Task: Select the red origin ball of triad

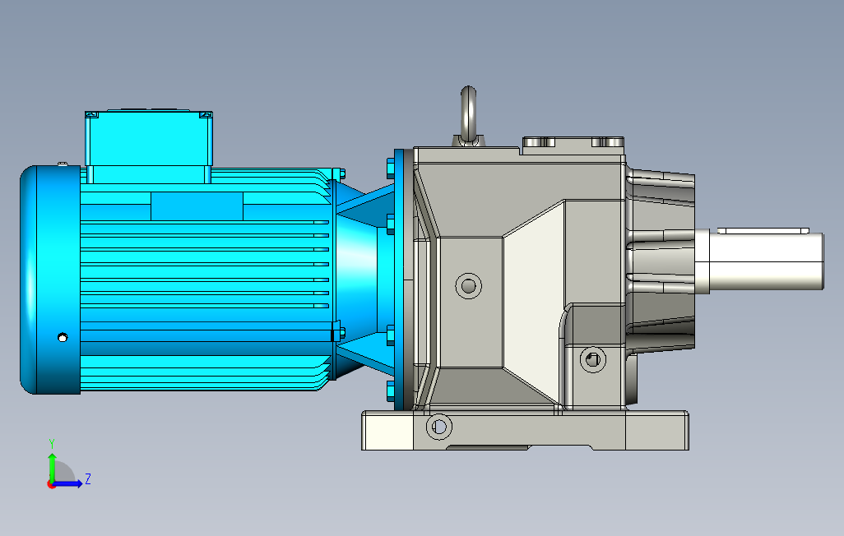Action: point(51,485)
